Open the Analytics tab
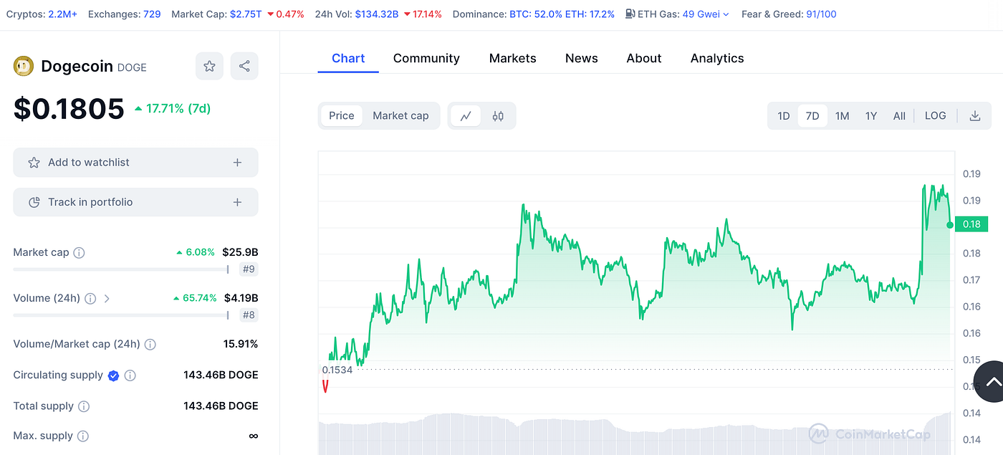1003x455 pixels. pos(717,59)
